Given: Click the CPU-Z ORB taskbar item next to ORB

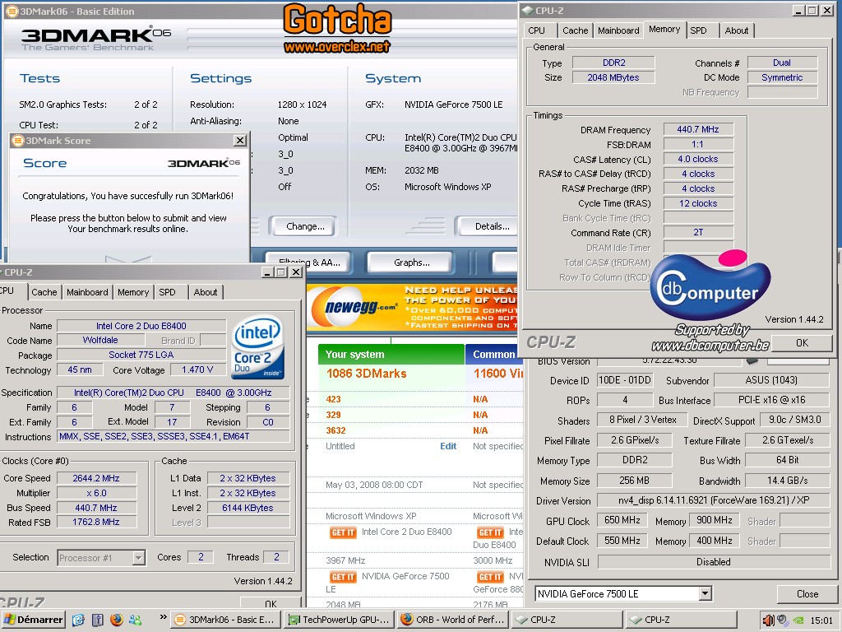Looking at the screenshot, I should pyautogui.click(x=567, y=620).
